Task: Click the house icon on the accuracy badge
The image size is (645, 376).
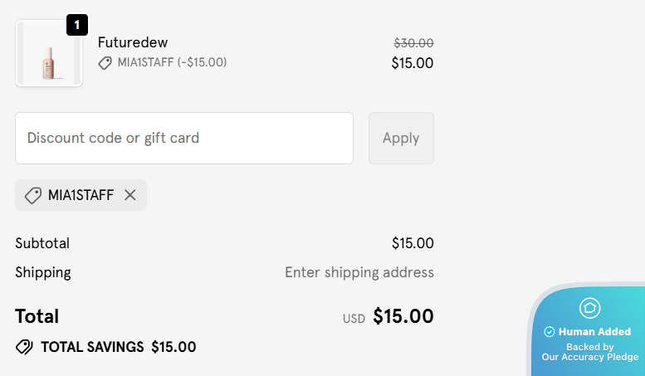Action: tap(589, 308)
